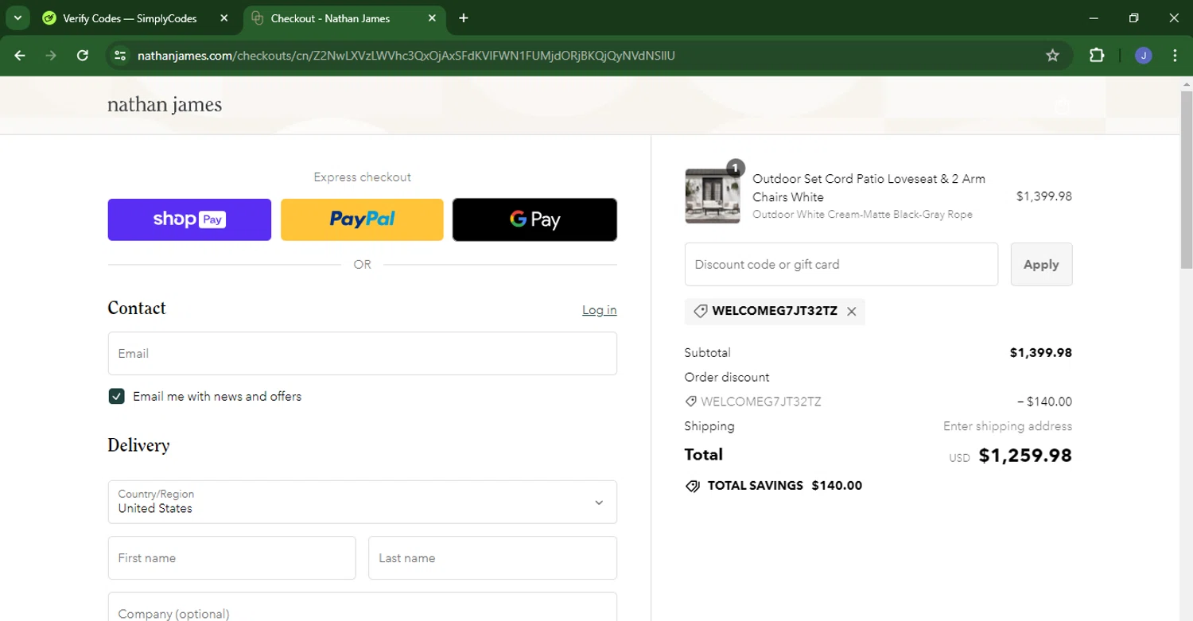This screenshot has height=621, width=1193.
Task: Click the Last name field
Action: click(x=492, y=557)
